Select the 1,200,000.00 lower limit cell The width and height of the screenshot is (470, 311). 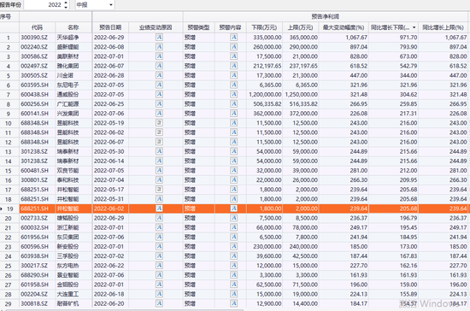pos(264,94)
